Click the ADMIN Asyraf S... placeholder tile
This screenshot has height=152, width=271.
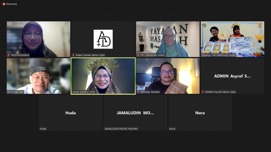232,76
